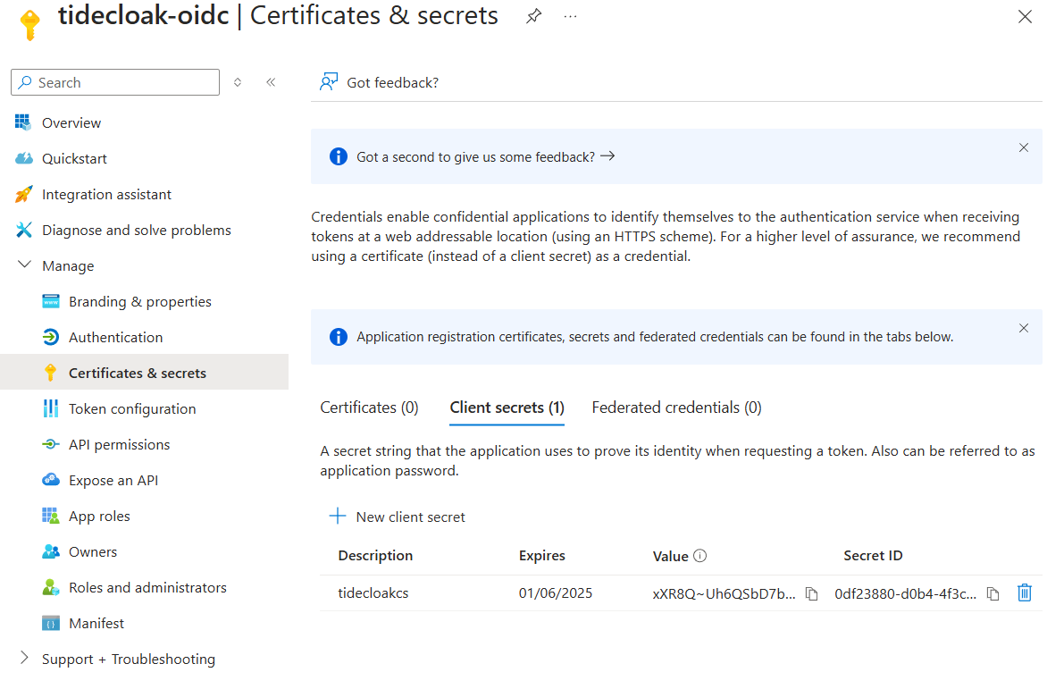The width and height of the screenshot is (1047, 689).
Task: Click the Certificates & secrets key icon
Action: click(50, 373)
